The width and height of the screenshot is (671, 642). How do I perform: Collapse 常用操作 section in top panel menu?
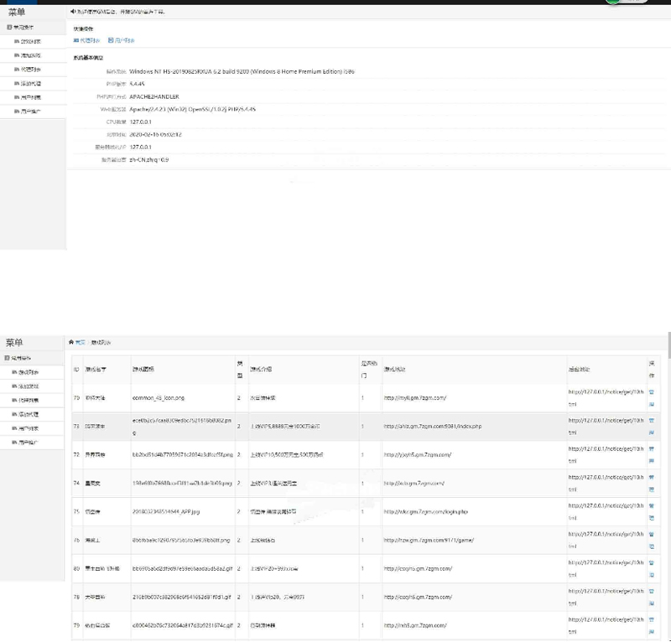pyautogui.click(x=23, y=28)
